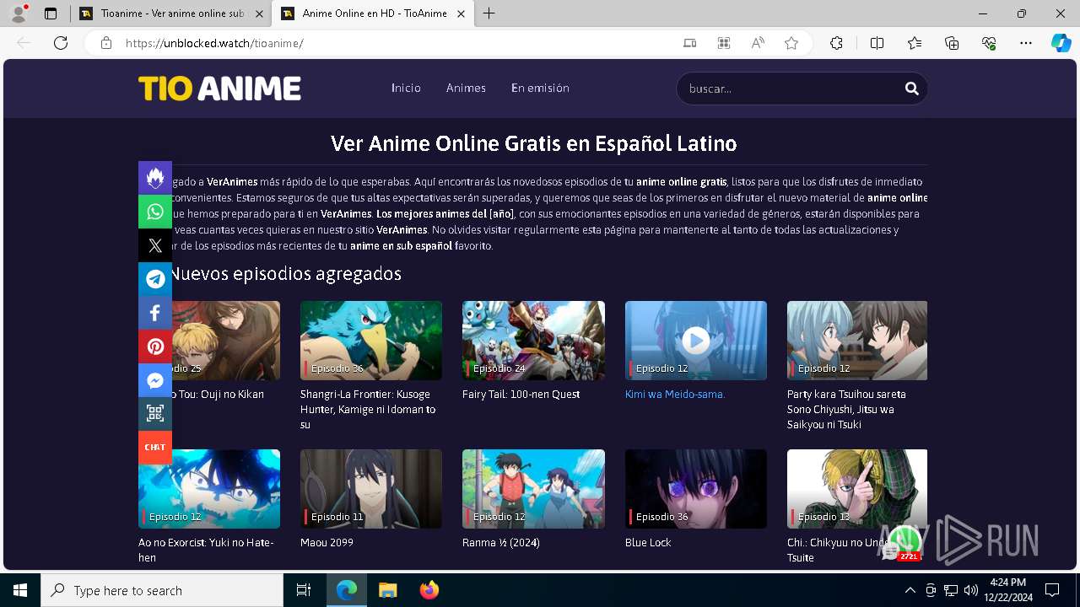
Task: Open a new tab with plus button
Action: pyautogui.click(x=489, y=13)
